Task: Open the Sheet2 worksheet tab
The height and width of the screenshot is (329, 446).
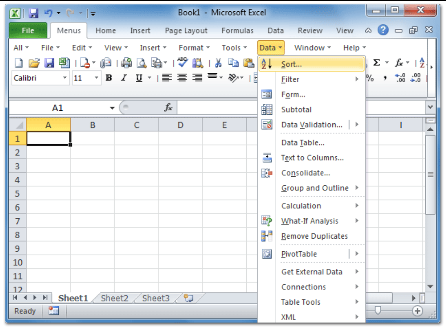Action: pyautogui.click(x=115, y=298)
